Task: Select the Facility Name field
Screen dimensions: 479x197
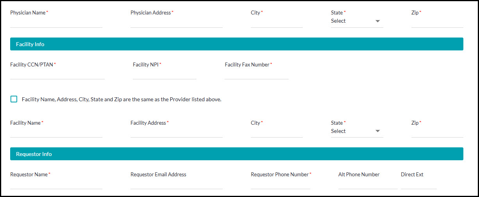Action: click(56, 132)
